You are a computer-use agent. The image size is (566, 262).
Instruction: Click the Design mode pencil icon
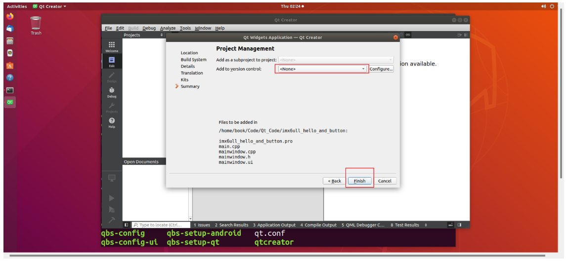(x=112, y=77)
